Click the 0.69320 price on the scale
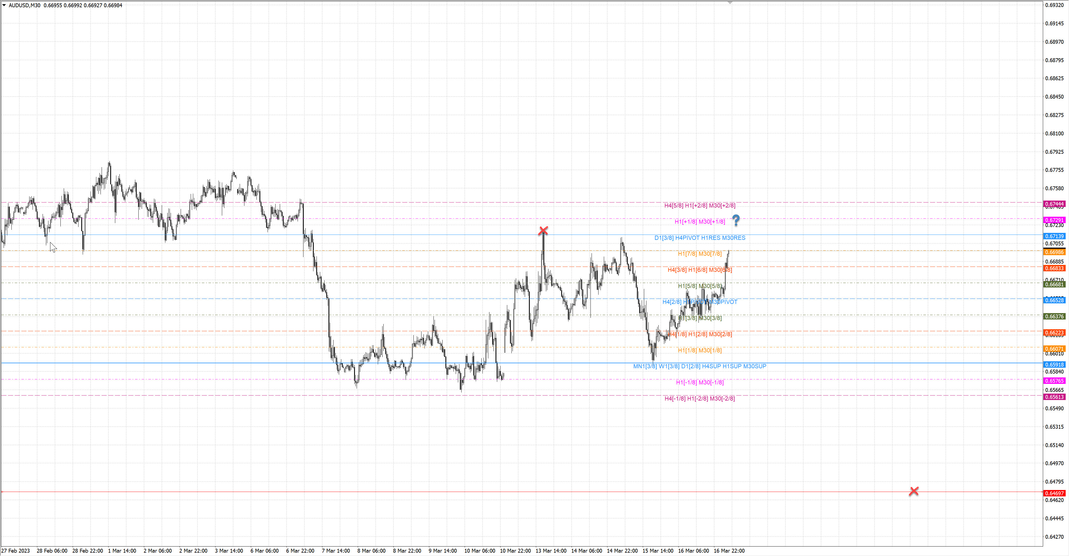The image size is (1069, 556). coord(1054,5)
